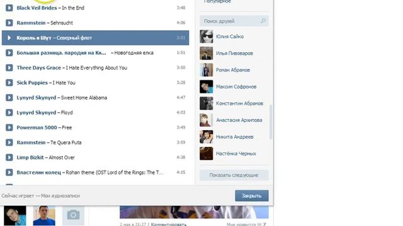Click the camera placeholder thumbnail below the dialog

tap(73, 215)
